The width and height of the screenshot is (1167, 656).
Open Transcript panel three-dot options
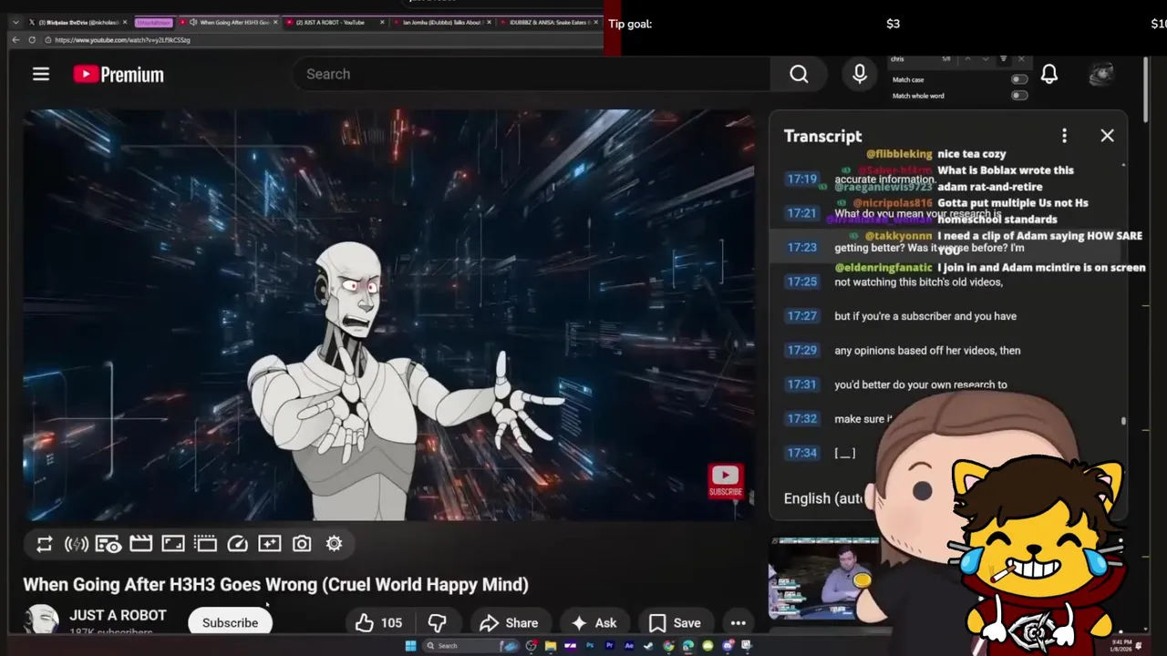click(1064, 136)
